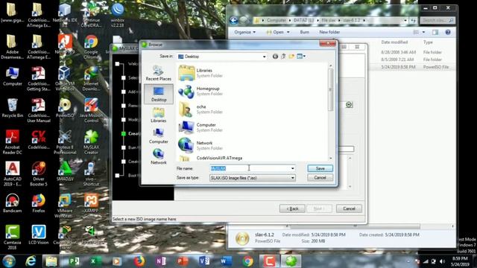Viewport: 477px width, 268px height.
Task: Click Burn in the Explorer toolbar
Action: (x=304, y=32)
